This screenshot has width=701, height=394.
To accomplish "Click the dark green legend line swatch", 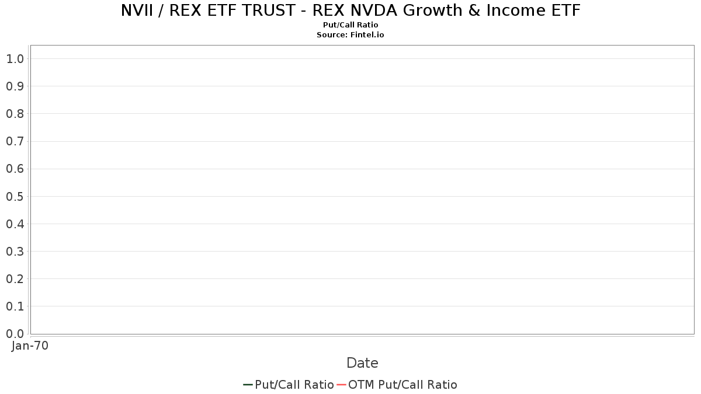I will (x=248, y=385).
